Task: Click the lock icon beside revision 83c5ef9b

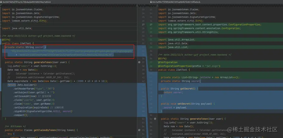Action: click(x=151, y=2)
